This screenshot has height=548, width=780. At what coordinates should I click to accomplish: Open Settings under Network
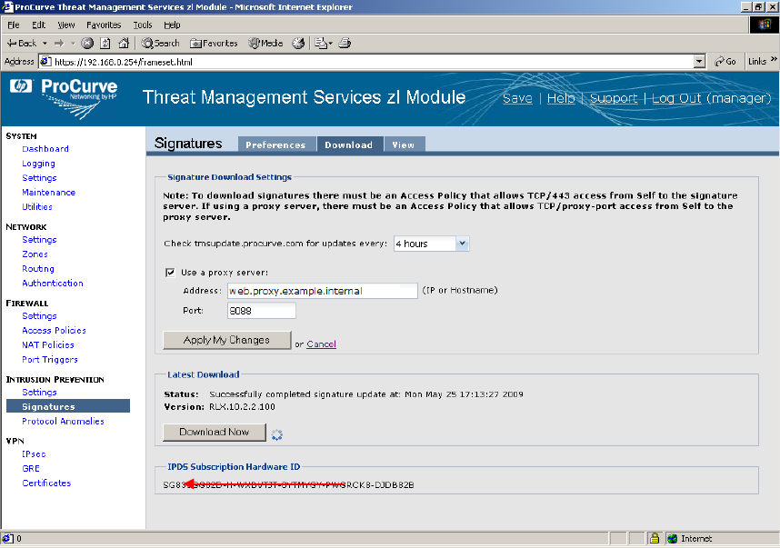[x=39, y=240]
